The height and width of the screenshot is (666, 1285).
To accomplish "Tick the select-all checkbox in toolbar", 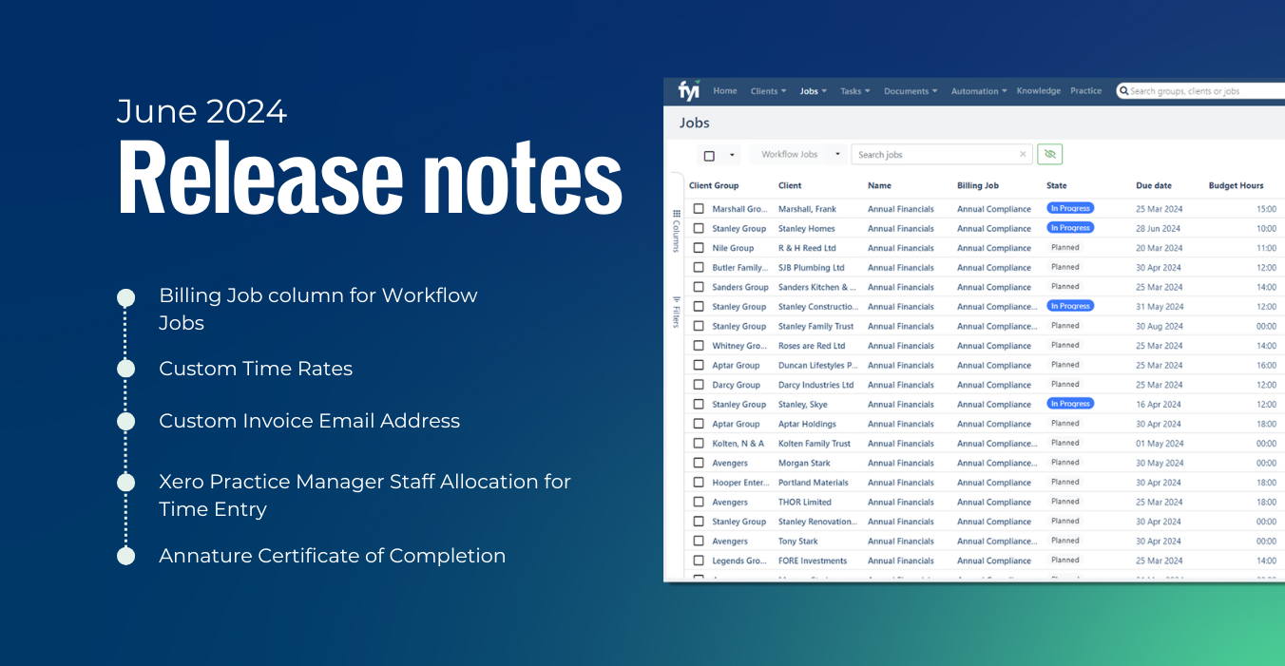I will [x=709, y=155].
